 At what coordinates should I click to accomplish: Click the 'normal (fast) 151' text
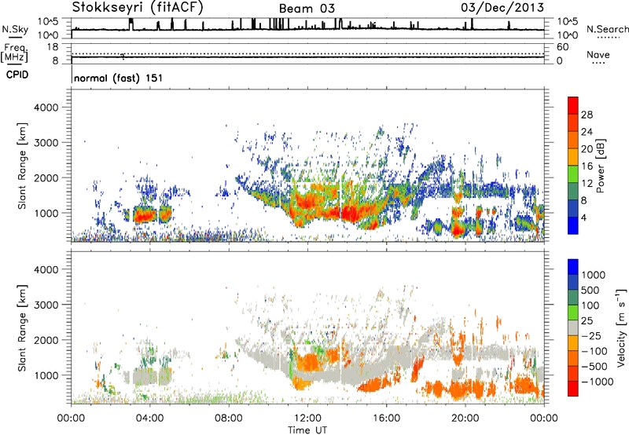coord(119,78)
